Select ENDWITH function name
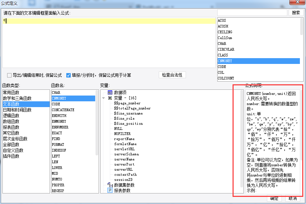 point(73,116)
